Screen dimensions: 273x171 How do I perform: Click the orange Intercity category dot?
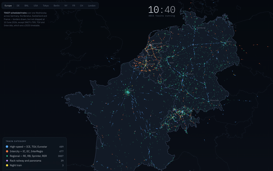click(x=7, y=151)
